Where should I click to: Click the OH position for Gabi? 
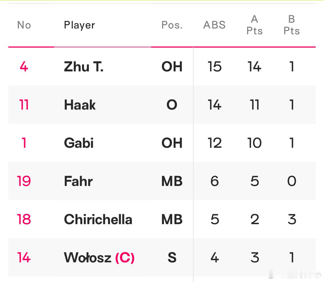point(172,143)
